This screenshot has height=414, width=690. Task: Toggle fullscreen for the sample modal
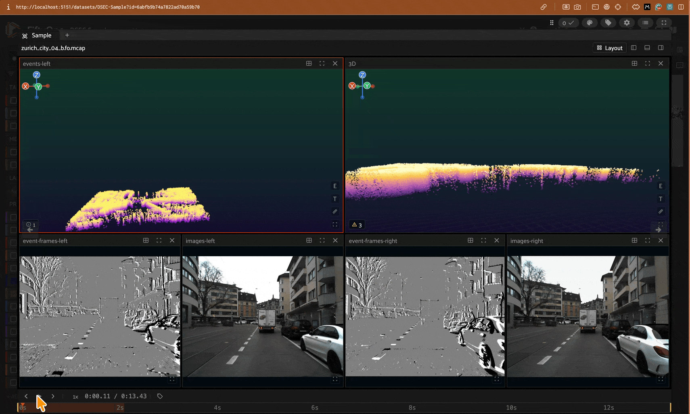click(664, 23)
